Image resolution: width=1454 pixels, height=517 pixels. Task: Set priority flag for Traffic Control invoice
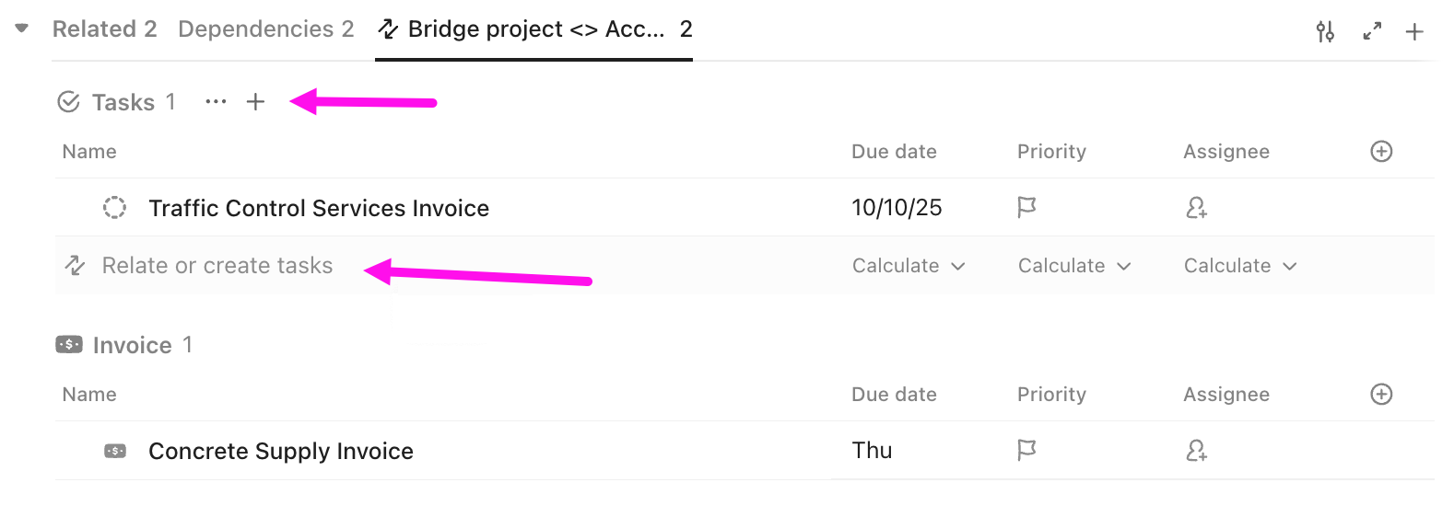(x=1026, y=208)
